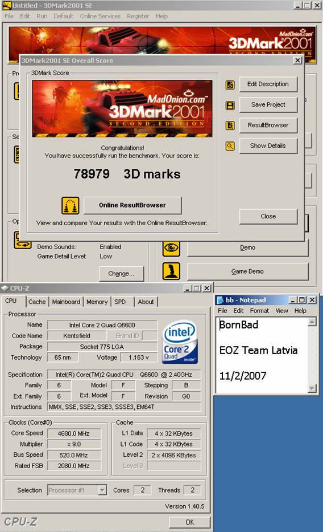Click the Instructions field MMX, SSE, SSE2 list

click(x=124, y=407)
